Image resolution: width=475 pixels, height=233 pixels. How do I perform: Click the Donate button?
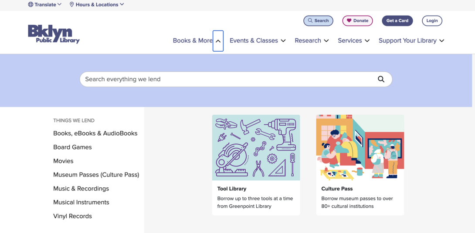pyautogui.click(x=357, y=21)
